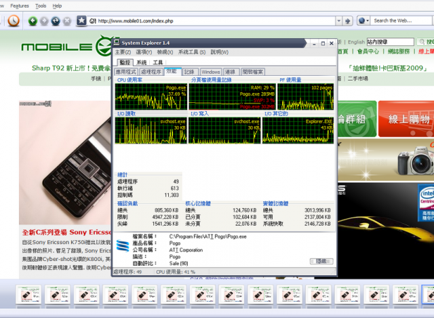Open the 會員中心 link
The width and height of the screenshot is (434, 318).
click(368, 52)
